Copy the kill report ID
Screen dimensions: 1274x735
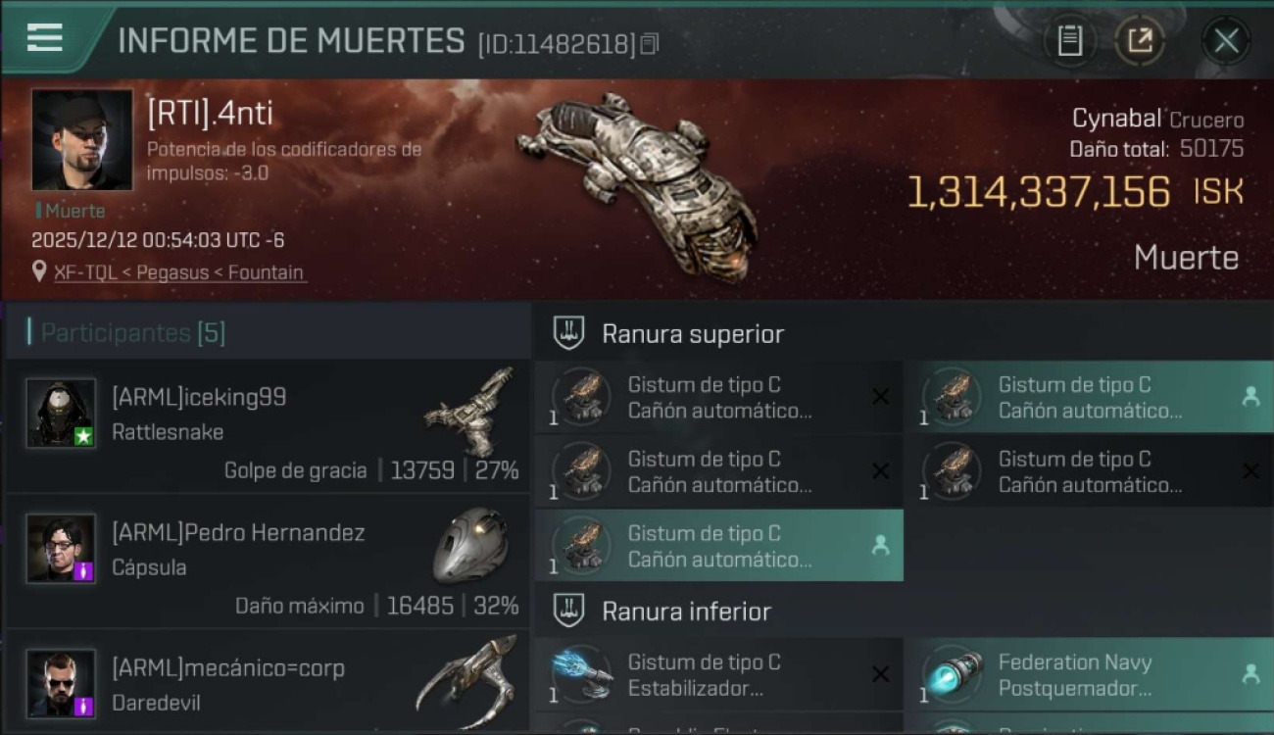pos(649,44)
